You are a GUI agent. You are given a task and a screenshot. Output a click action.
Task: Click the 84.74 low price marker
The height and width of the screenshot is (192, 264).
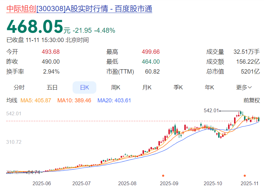tap(34, 172)
